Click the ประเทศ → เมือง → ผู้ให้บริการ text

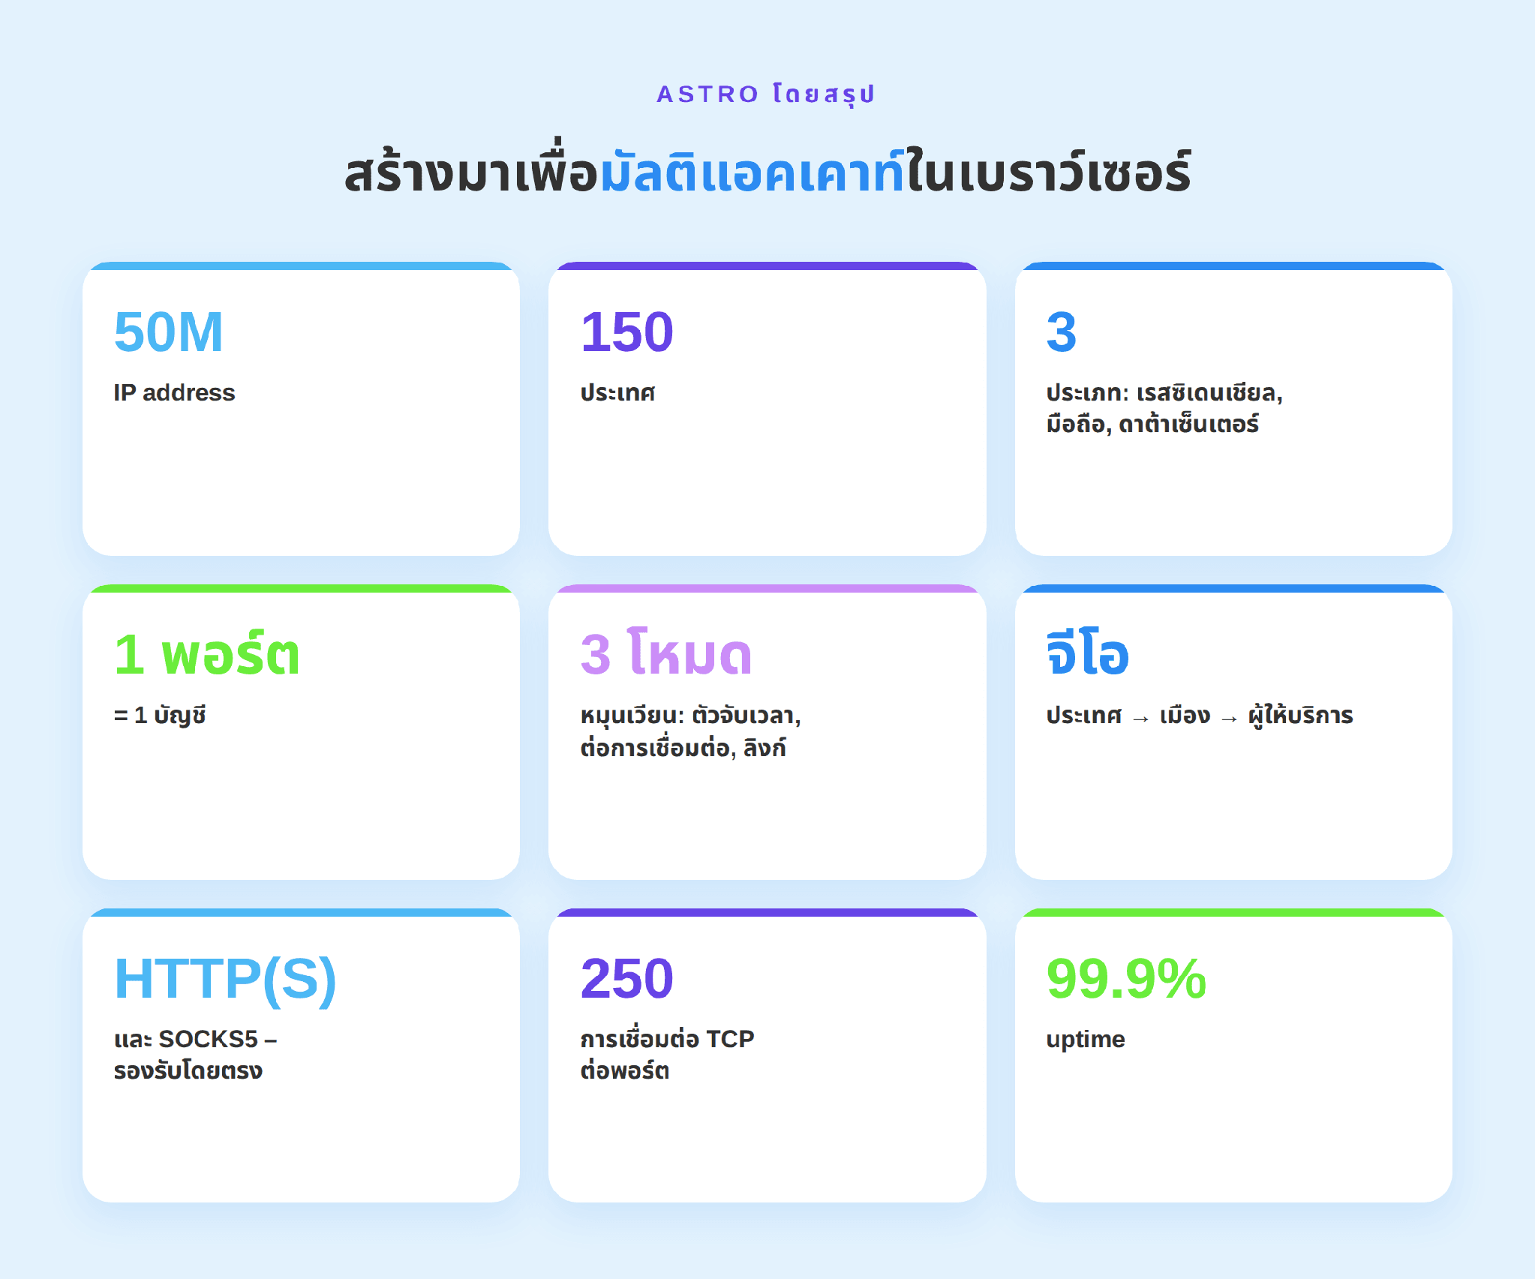(x=1200, y=716)
